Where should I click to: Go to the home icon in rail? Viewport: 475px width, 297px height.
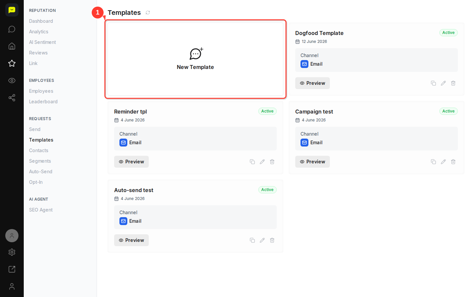pyautogui.click(x=12, y=46)
